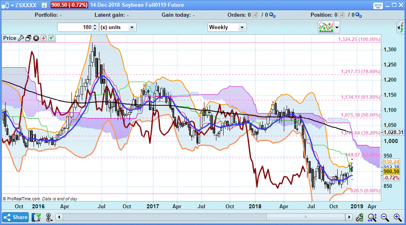Click the 900.50 (-0.72%) price badge
This screenshot has height=225, width=406.
pos(69,5)
